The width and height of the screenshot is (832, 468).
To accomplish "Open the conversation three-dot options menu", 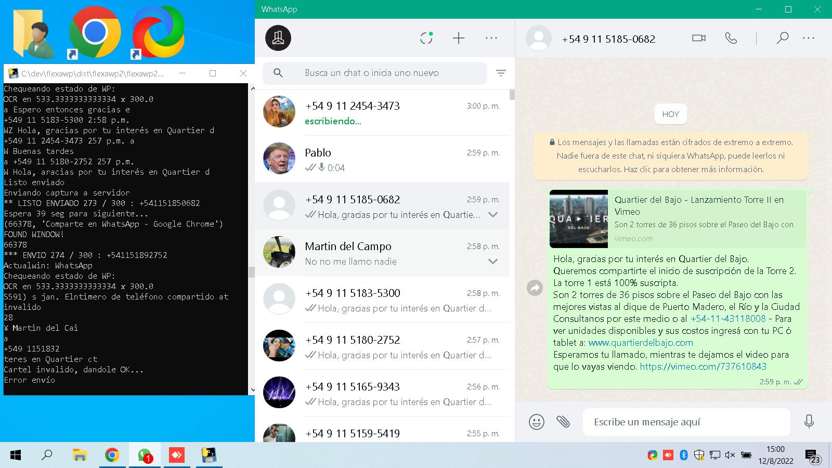I will click(x=809, y=38).
